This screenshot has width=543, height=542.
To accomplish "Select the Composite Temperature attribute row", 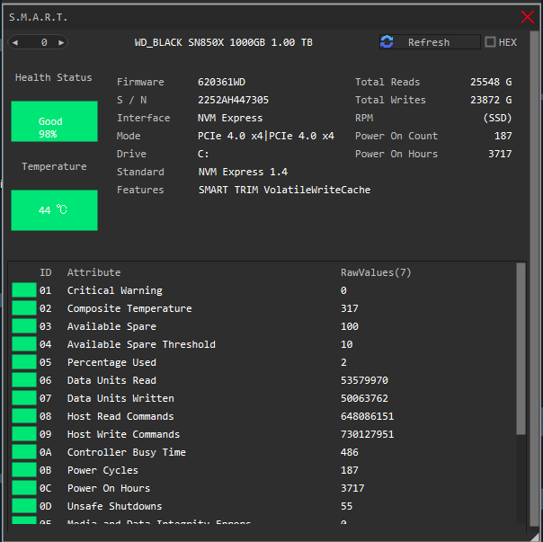I will point(263,308).
